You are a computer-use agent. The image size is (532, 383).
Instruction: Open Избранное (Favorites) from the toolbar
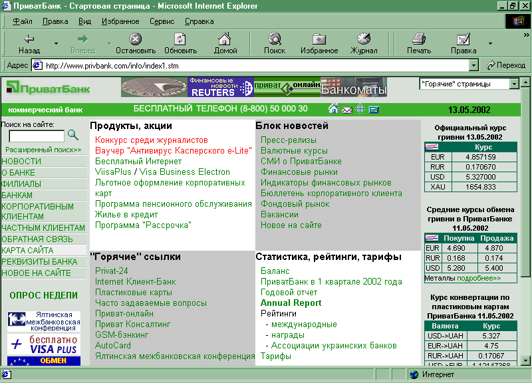point(319,43)
